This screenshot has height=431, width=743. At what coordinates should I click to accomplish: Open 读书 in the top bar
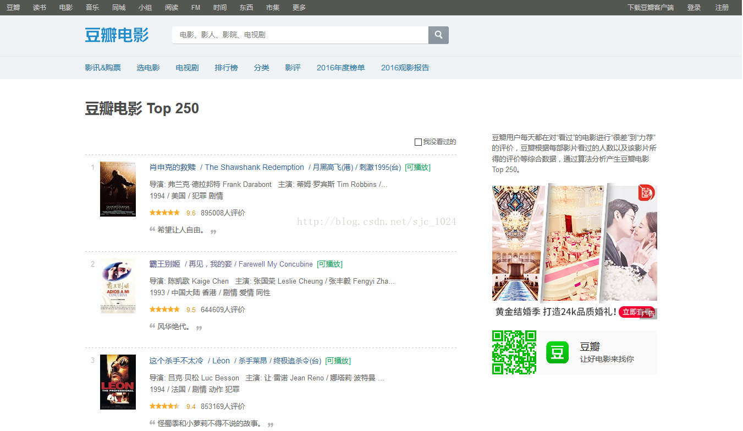tap(40, 8)
